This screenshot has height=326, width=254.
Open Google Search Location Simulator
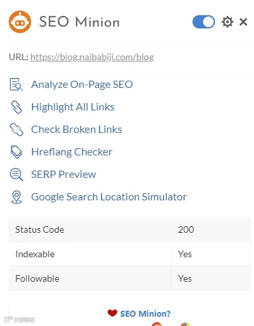click(109, 197)
